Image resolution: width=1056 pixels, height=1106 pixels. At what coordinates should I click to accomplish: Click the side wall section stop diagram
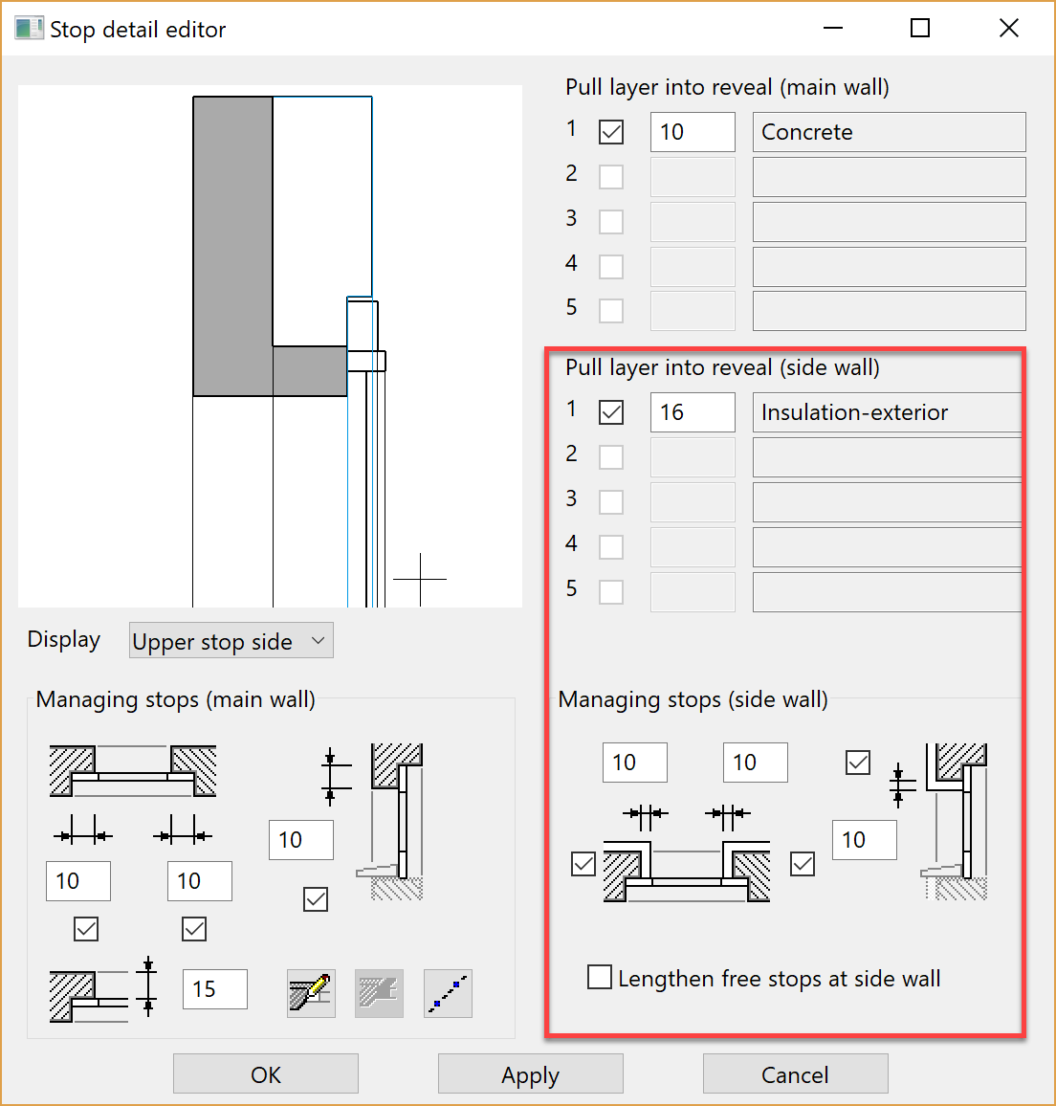[x=956, y=822]
